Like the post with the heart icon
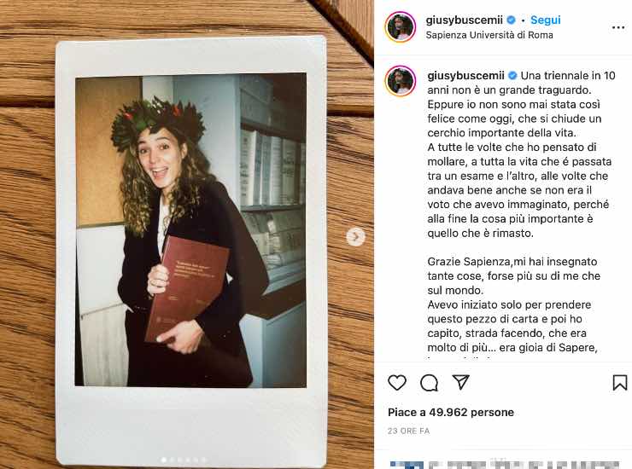 click(396, 382)
